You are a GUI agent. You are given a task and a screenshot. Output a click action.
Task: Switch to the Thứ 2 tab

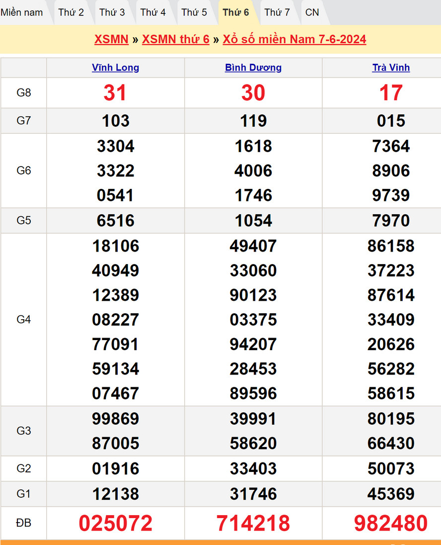(x=71, y=12)
